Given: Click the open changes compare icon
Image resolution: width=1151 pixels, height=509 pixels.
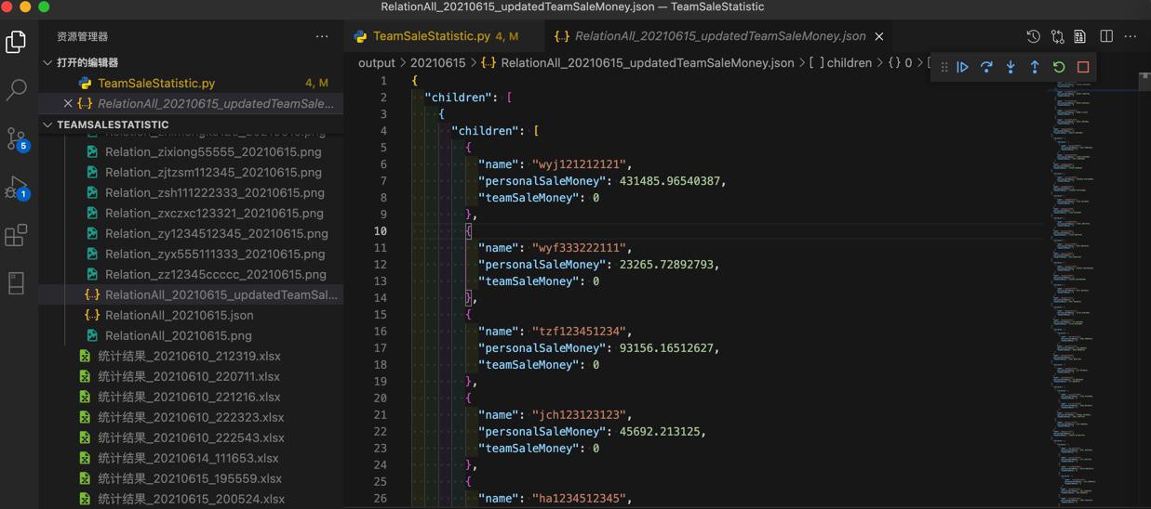Looking at the screenshot, I should 1058,36.
